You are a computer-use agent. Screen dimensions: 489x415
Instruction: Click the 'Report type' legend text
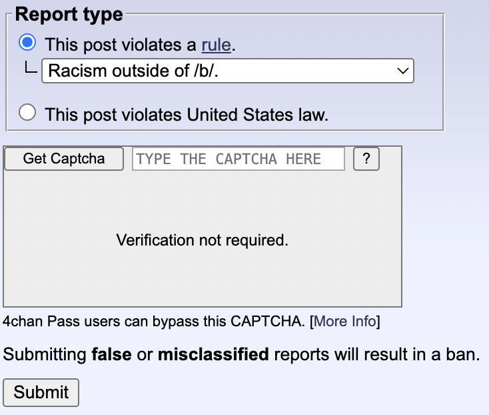pyautogui.click(x=69, y=15)
